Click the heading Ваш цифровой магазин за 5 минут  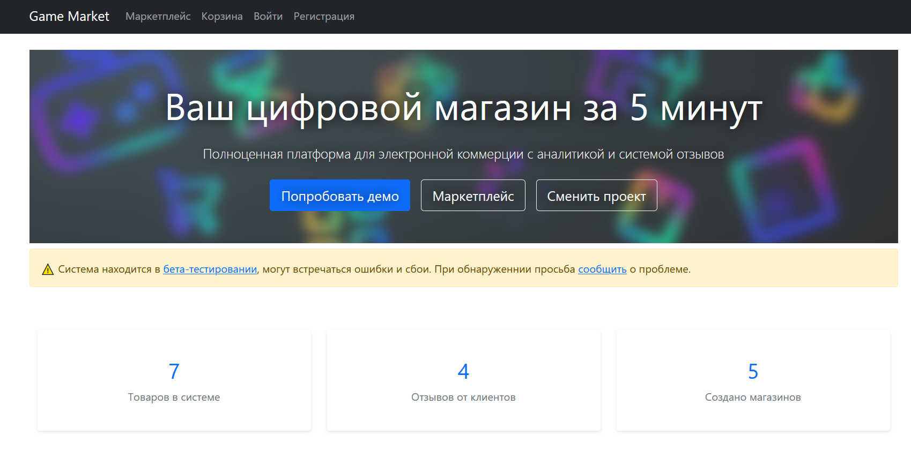click(x=464, y=108)
